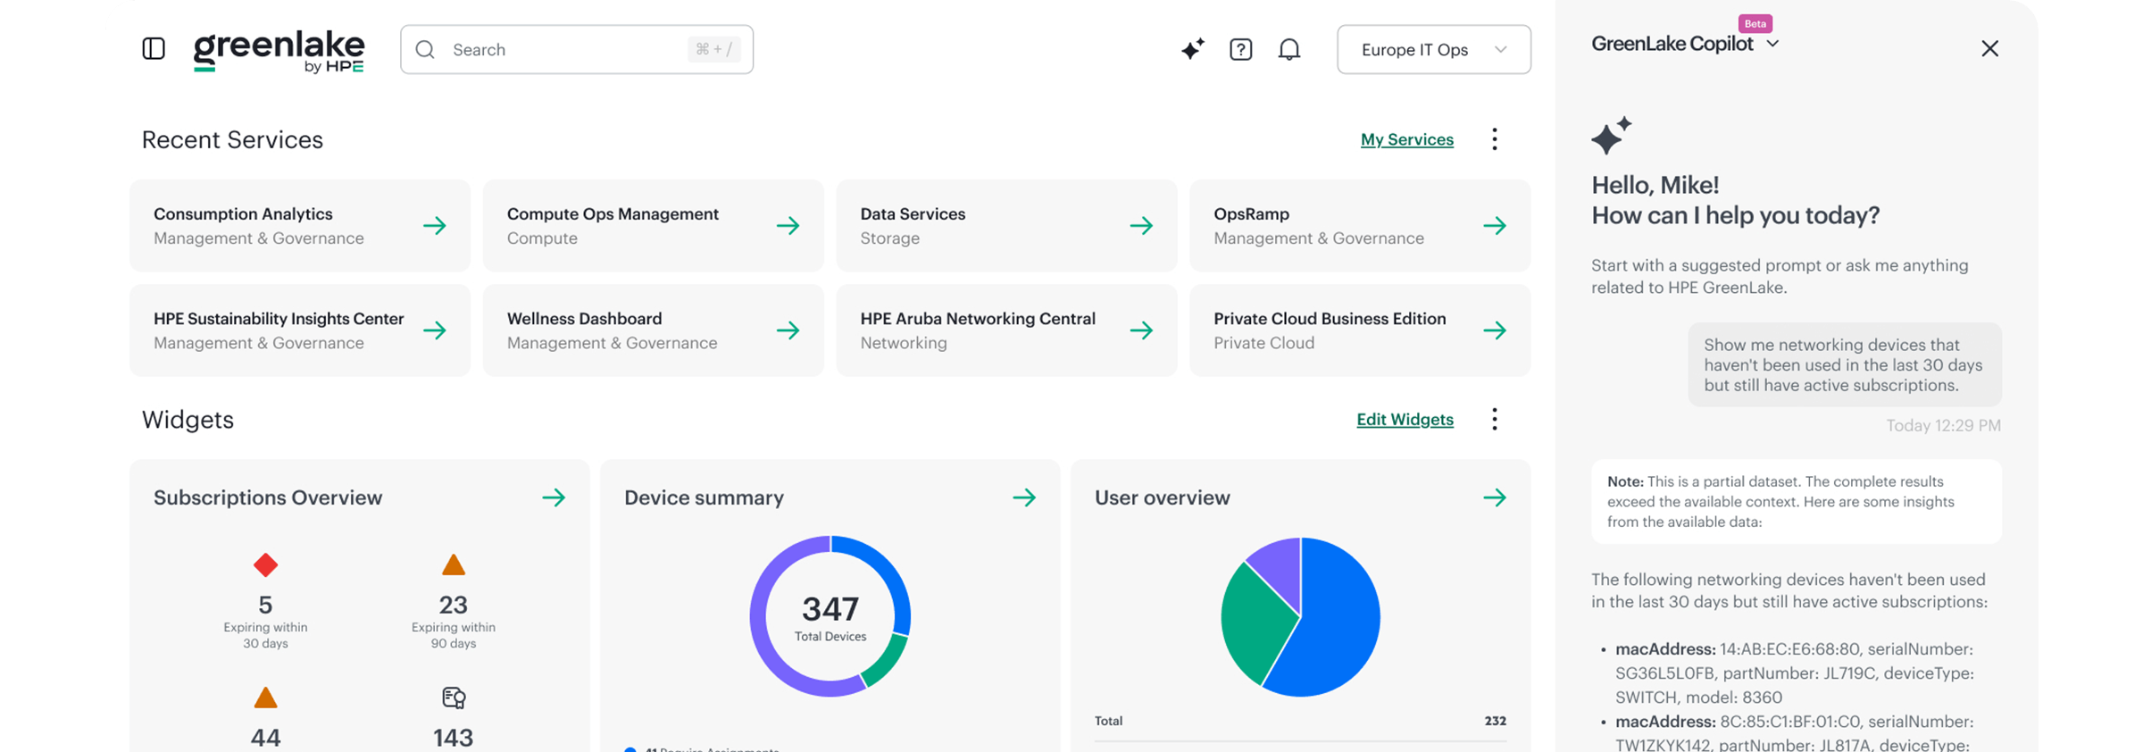2143x752 pixels.
Task: Open the notifications bell
Action: pyautogui.click(x=1289, y=49)
